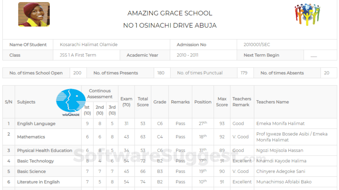Click the Teachers Name column header
Image resolution: width=339 pixels, height=190 pixels.
coord(273,102)
